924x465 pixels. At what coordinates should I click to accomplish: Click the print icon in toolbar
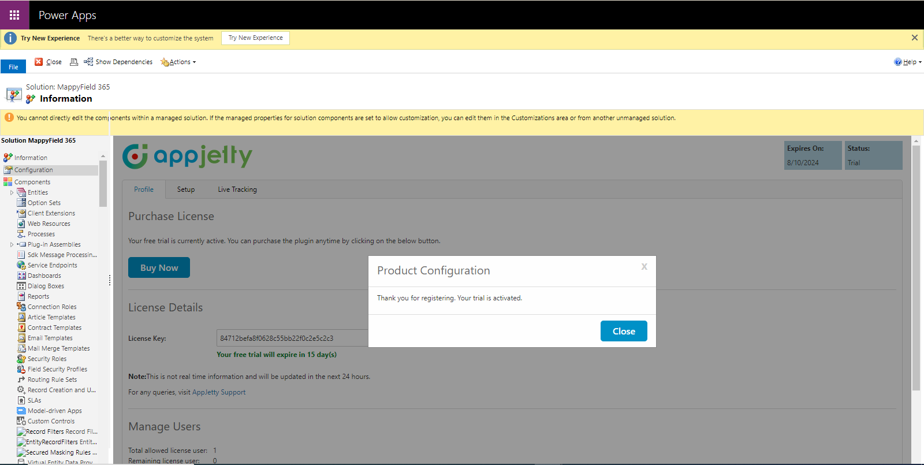pos(74,62)
